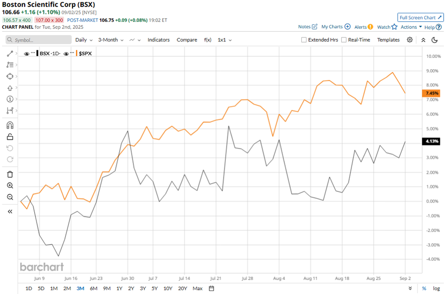Click the black 4.13% price label
The width and height of the screenshot is (446, 294).
431,141
